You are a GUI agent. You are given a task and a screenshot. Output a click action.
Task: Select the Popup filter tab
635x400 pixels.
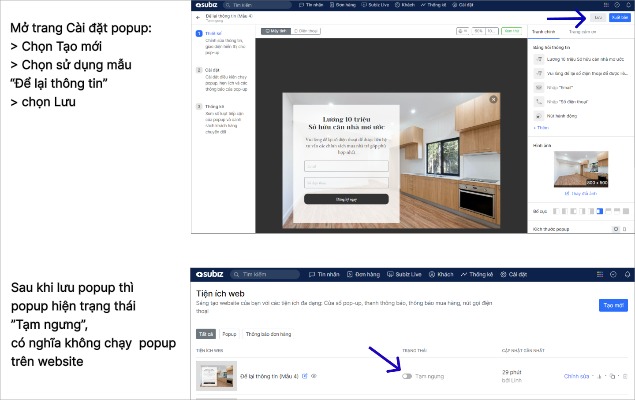(x=229, y=334)
